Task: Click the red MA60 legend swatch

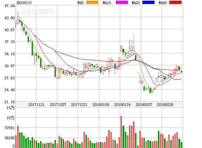Action: [175, 2]
